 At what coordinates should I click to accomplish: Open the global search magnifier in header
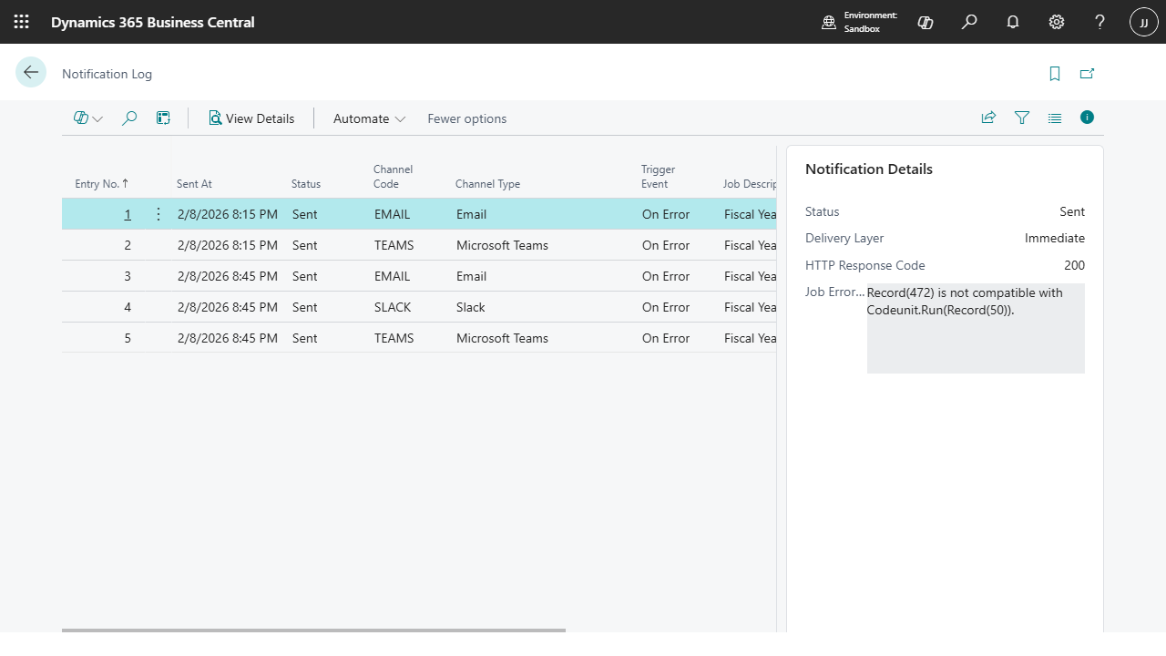pyautogui.click(x=969, y=22)
